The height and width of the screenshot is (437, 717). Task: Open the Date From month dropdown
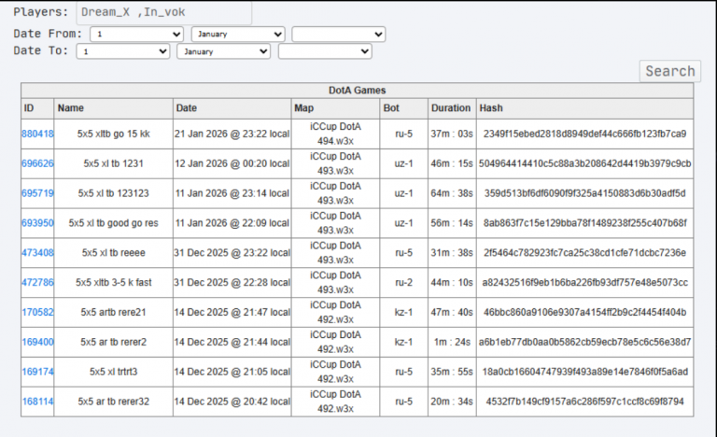[x=238, y=34]
